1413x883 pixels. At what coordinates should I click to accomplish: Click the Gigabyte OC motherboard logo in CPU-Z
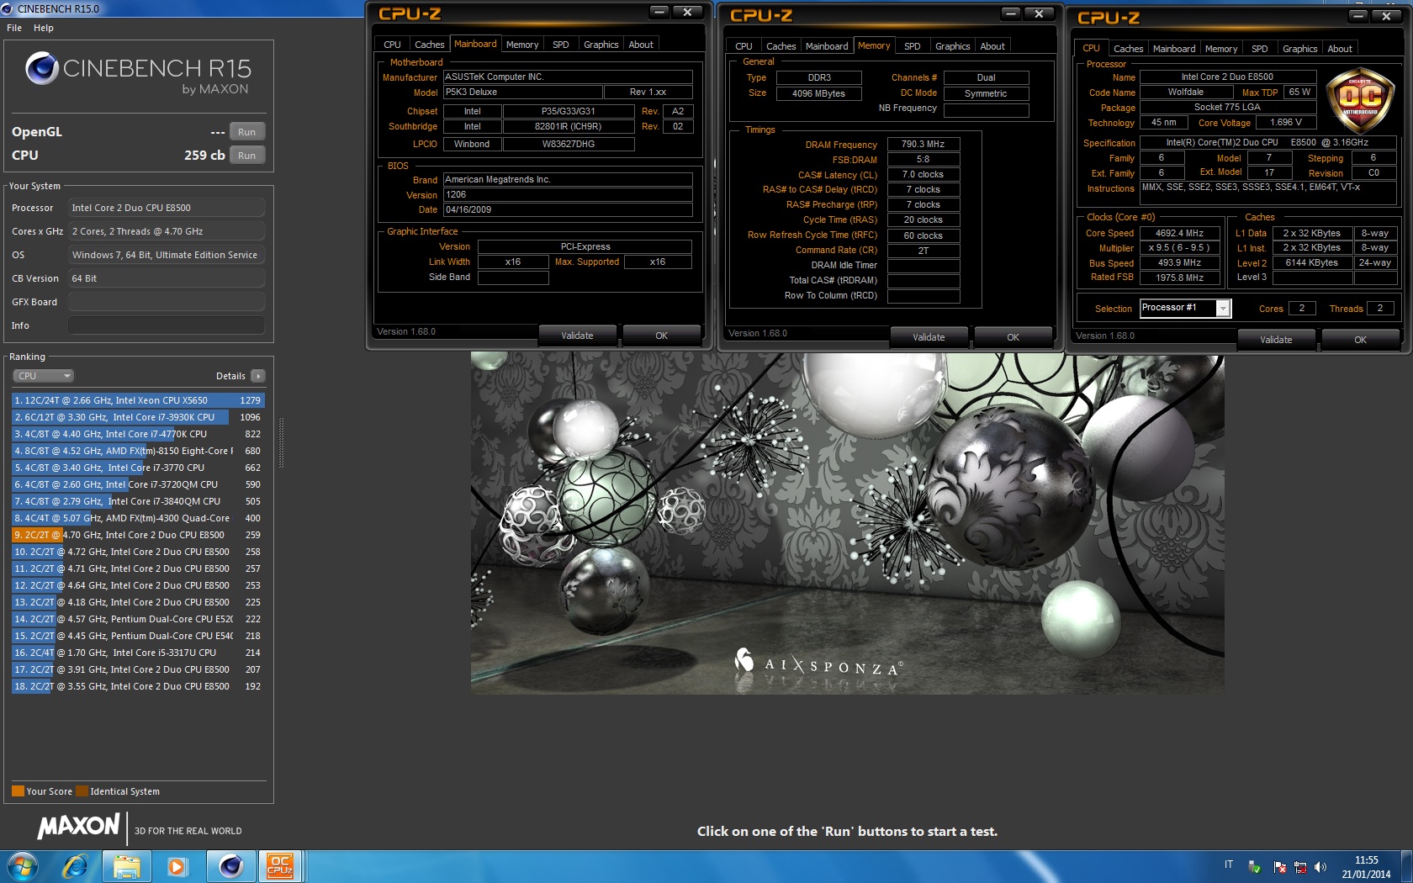point(1359,101)
